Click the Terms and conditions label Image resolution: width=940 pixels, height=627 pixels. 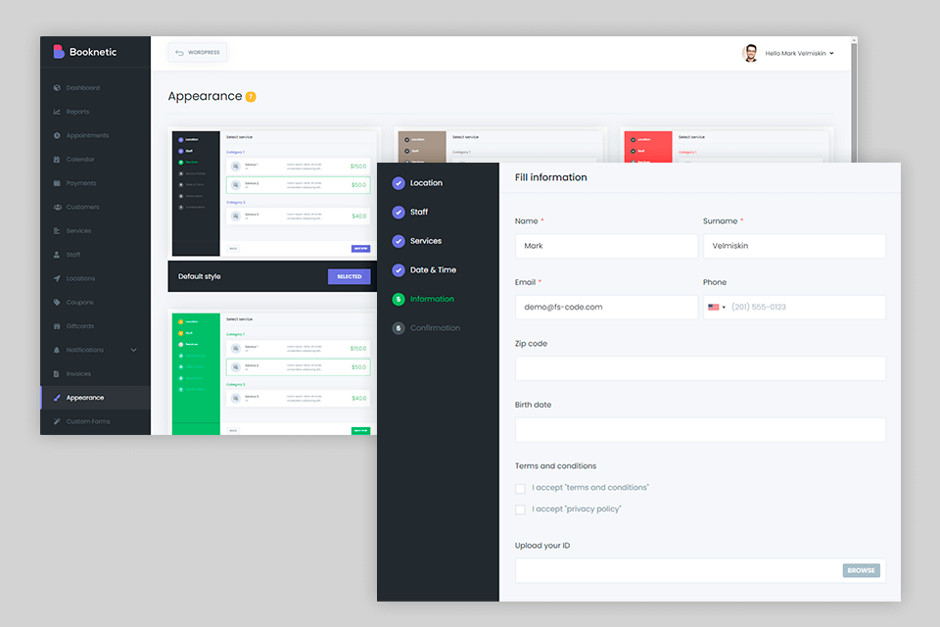(556, 466)
